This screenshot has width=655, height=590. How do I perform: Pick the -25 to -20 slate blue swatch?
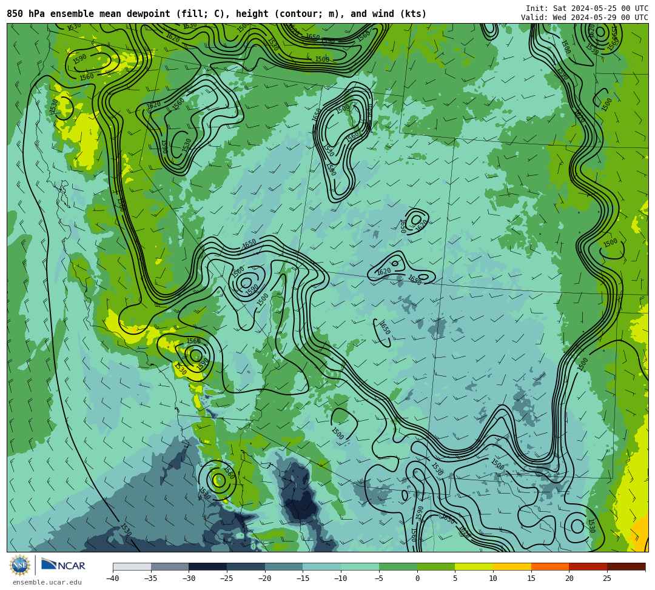pos(246,566)
